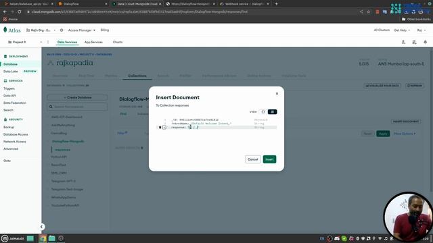The width and height of the screenshot is (433, 243).
Task: Edit the intentName value field
Action: click(211, 124)
